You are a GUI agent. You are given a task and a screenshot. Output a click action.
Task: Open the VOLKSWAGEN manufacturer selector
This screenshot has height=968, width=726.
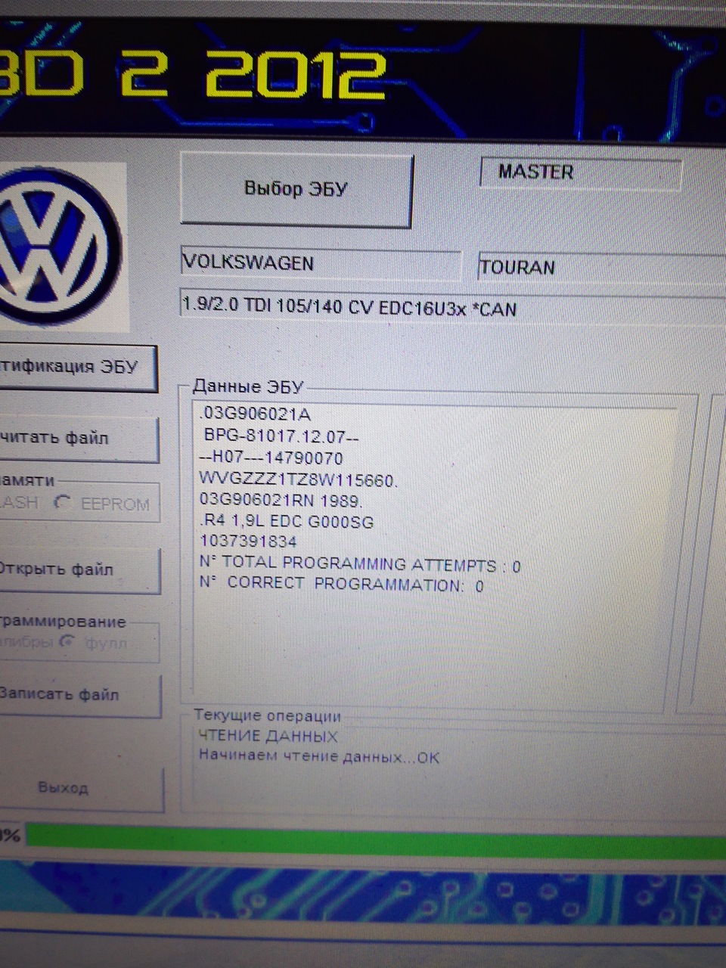tap(318, 264)
